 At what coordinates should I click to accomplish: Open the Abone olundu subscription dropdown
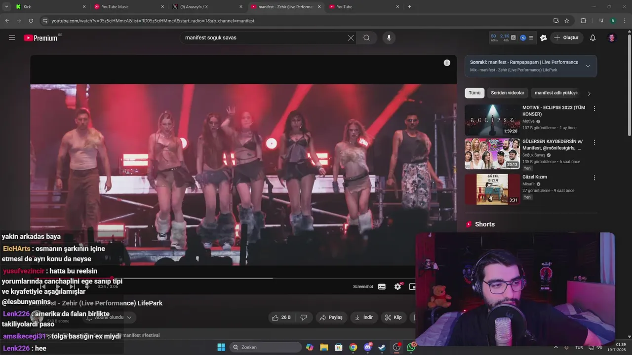[110, 318]
